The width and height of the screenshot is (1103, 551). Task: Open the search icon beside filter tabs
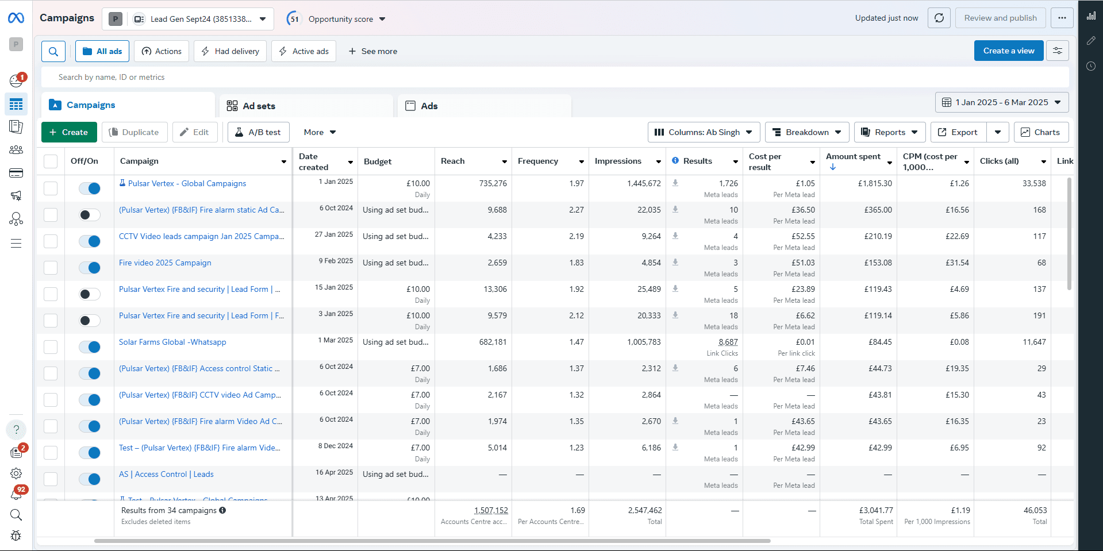coord(53,51)
